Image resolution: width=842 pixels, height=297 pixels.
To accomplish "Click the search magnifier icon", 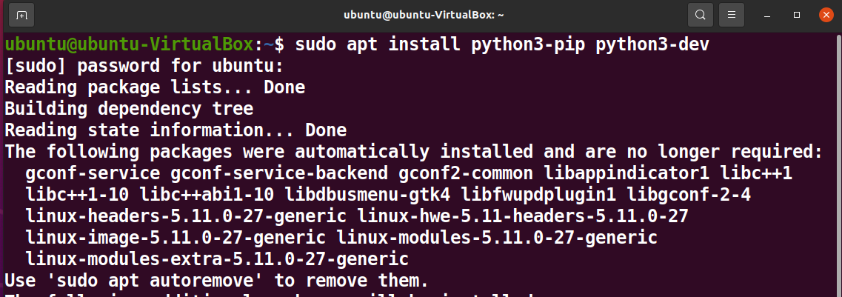I will [x=701, y=15].
